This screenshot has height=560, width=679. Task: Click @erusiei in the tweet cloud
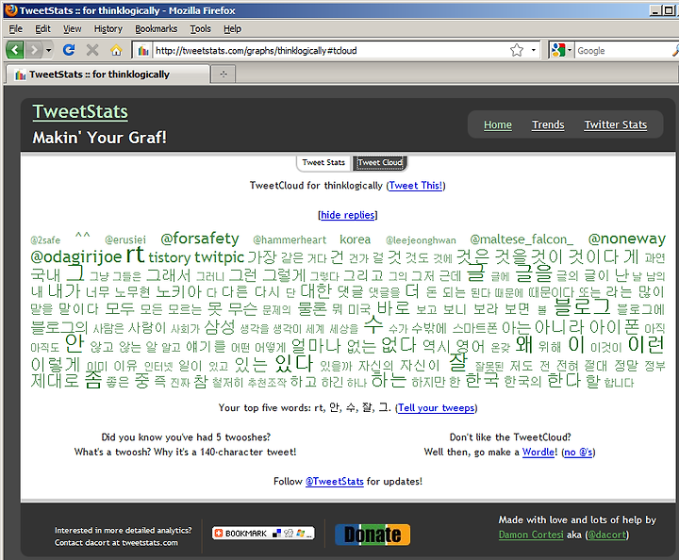(x=125, y=239)
